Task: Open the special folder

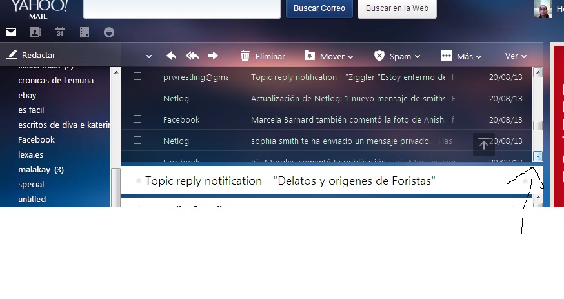Action: point(31,184)
